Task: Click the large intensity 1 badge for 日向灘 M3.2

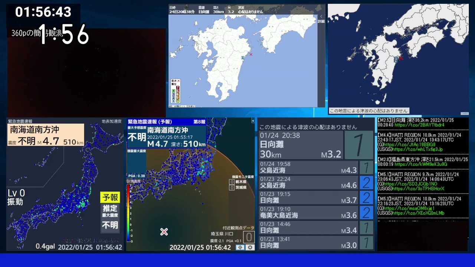Action: (358, 145)
